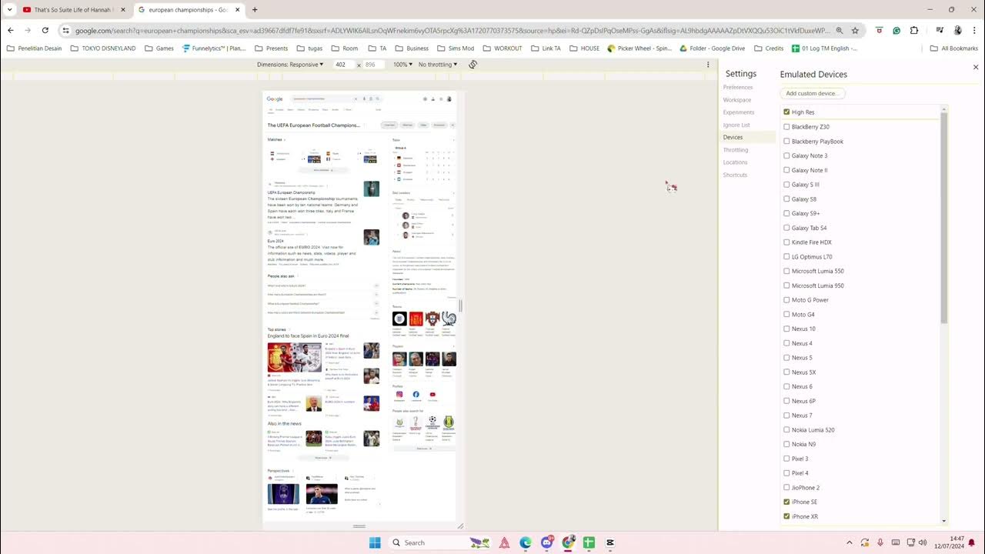Open the Preferences settings tab
The width and height of the screenshot is (985, 554).
(x=738, y=87)
